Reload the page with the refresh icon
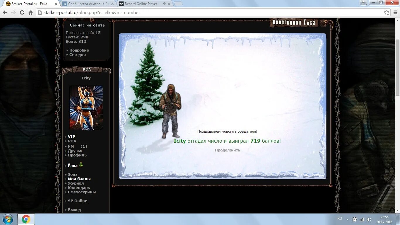Screen dimensions: 400x225 22,13
